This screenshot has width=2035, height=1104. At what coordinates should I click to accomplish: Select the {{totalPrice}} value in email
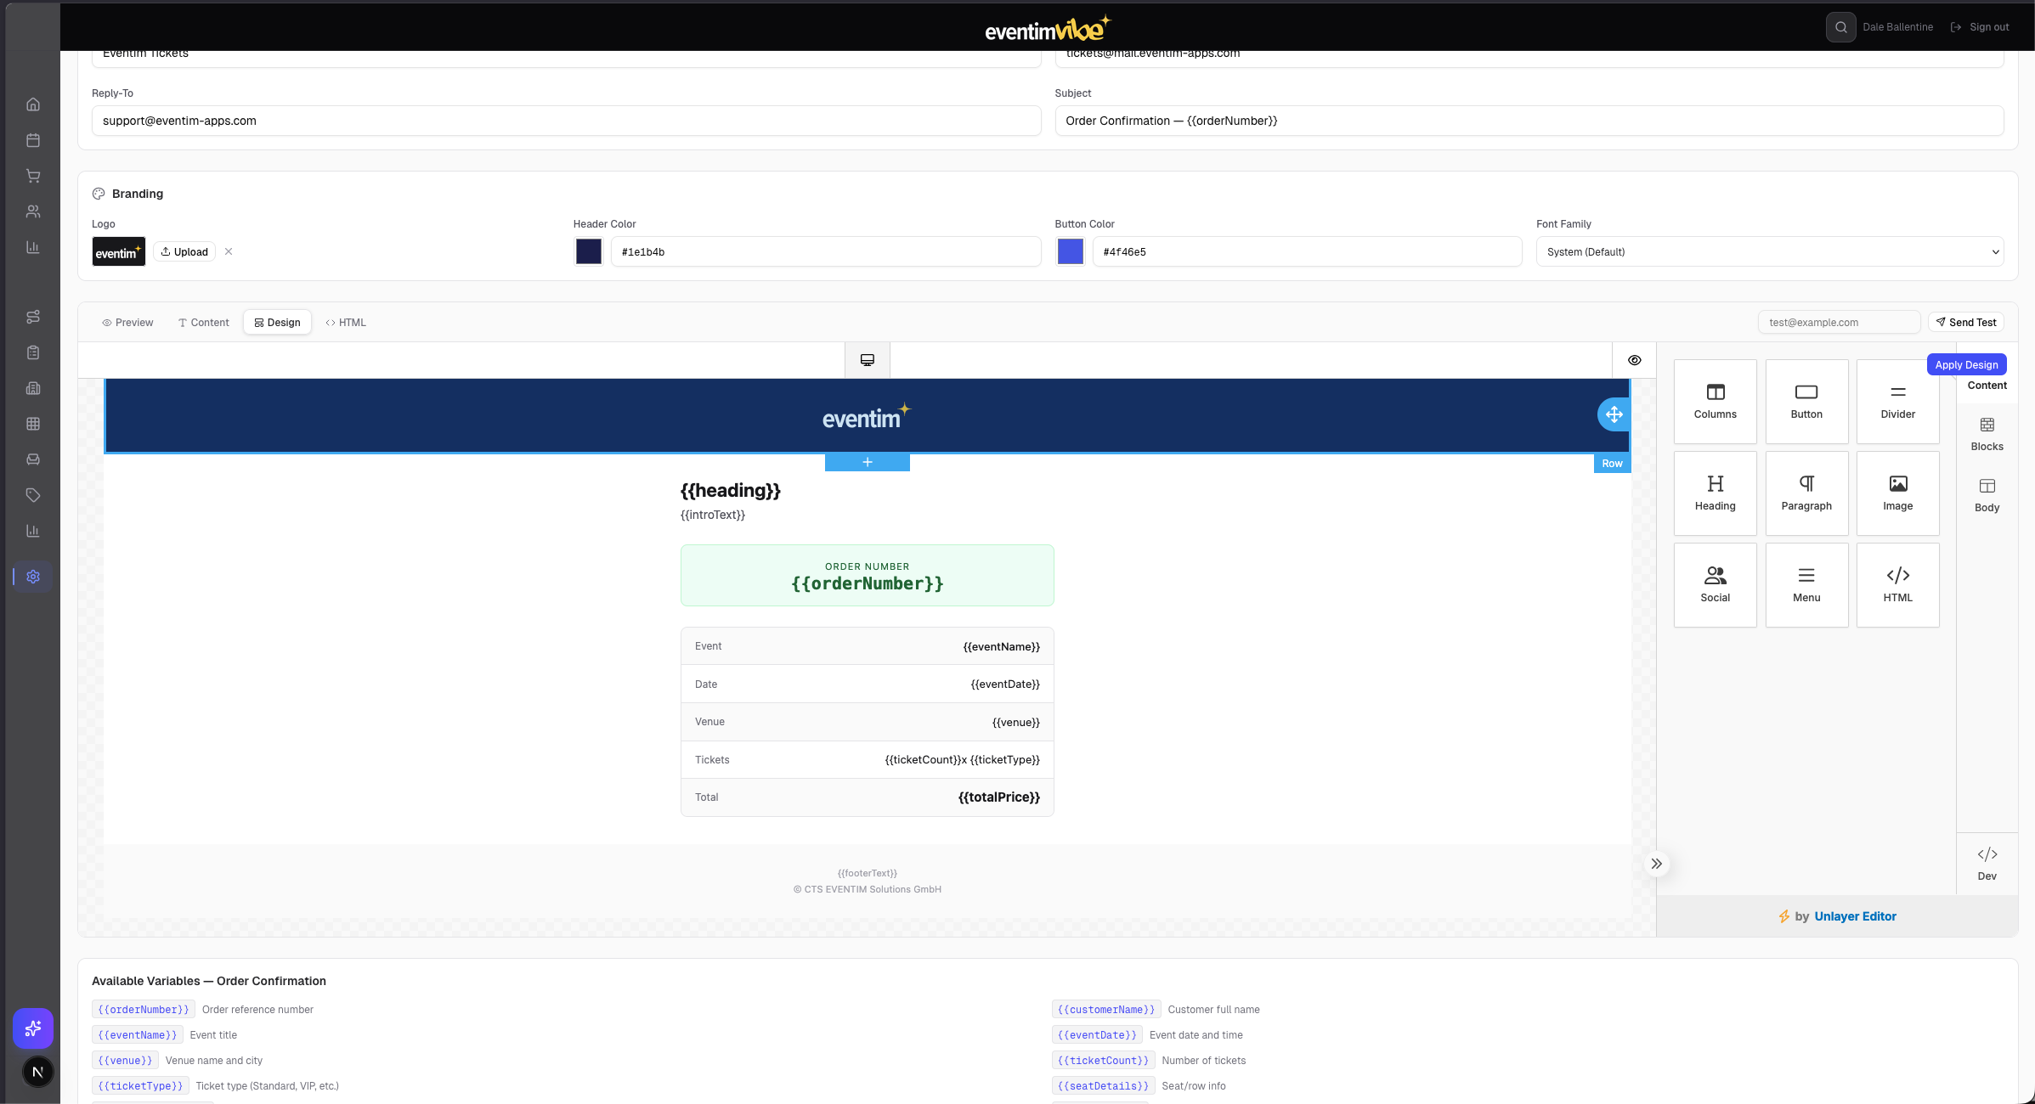999,797
